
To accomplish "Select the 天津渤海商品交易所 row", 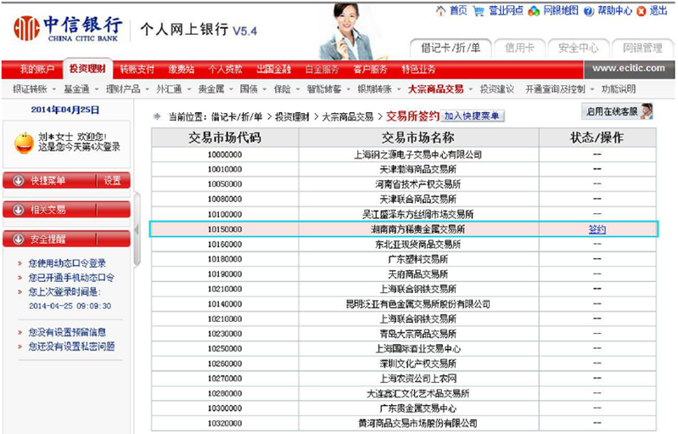I will (403, 169).
